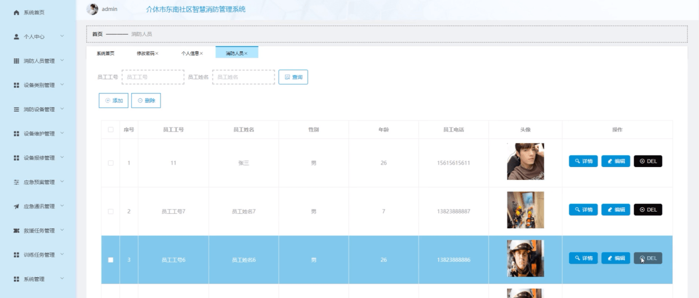Open the avatar photo of 员工姓名7
This screenshot has height=298, width=699.
pos(525,210)
